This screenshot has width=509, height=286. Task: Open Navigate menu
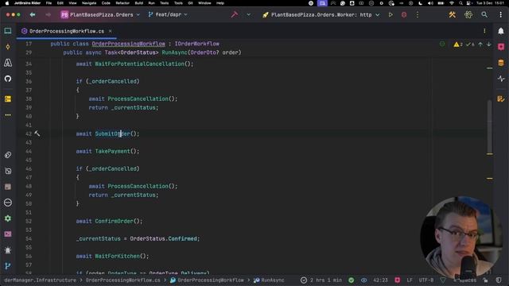[89, 3]
